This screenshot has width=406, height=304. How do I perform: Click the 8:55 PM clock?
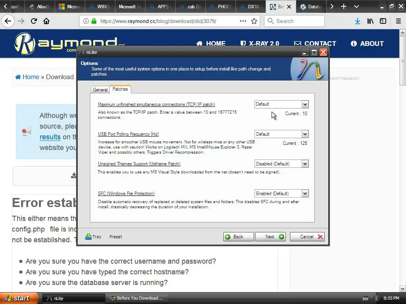(391, 298)
